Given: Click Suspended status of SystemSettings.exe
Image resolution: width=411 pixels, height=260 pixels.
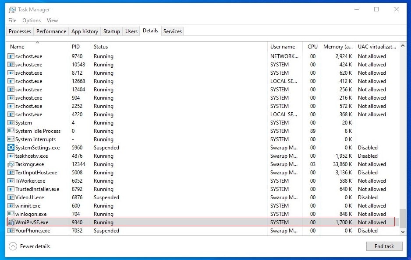Looking at the screenshot, I should (106, 148).
